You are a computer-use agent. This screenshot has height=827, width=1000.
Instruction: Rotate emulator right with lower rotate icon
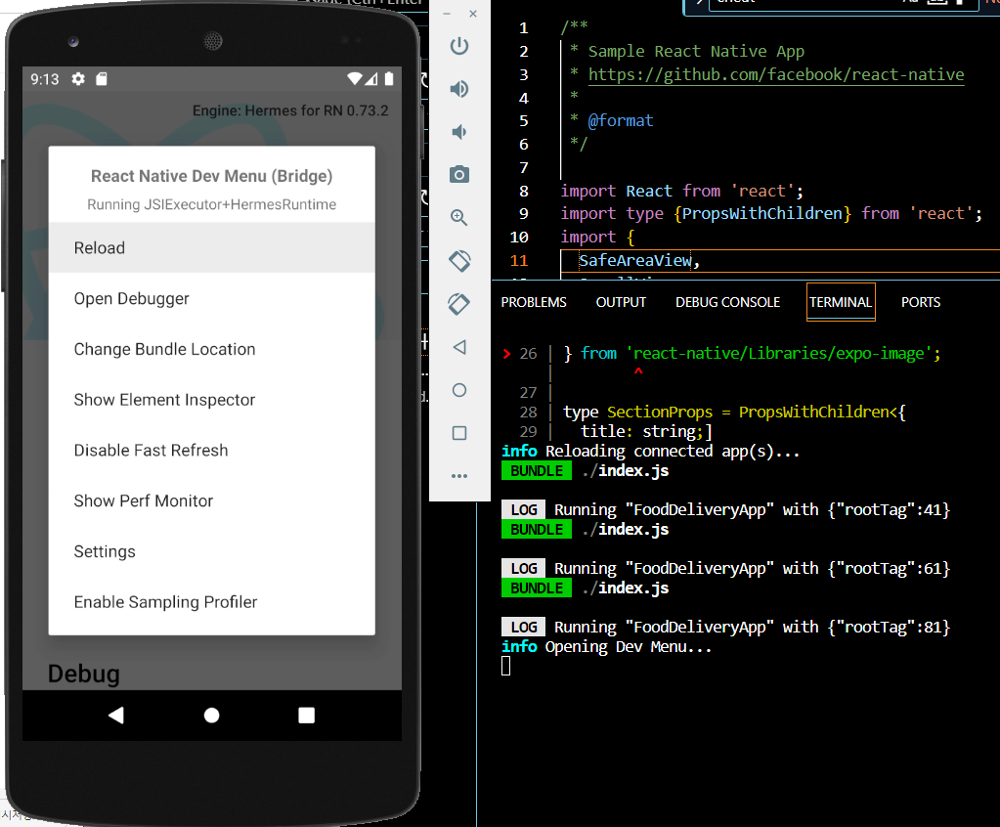459,303
